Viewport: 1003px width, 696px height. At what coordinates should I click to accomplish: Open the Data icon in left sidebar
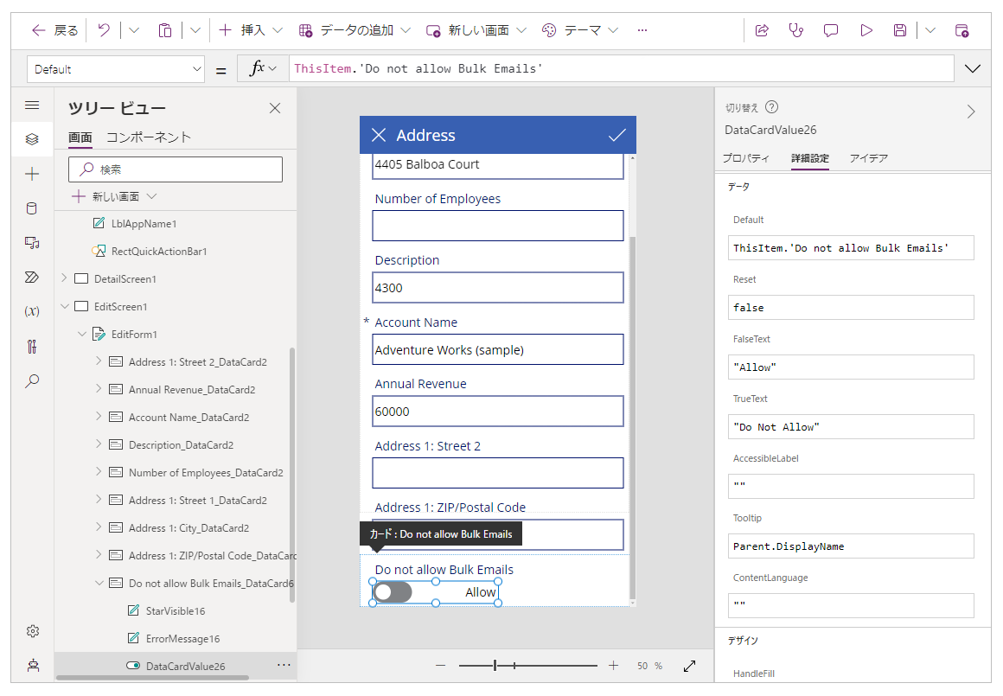click(x=32, y=208)
